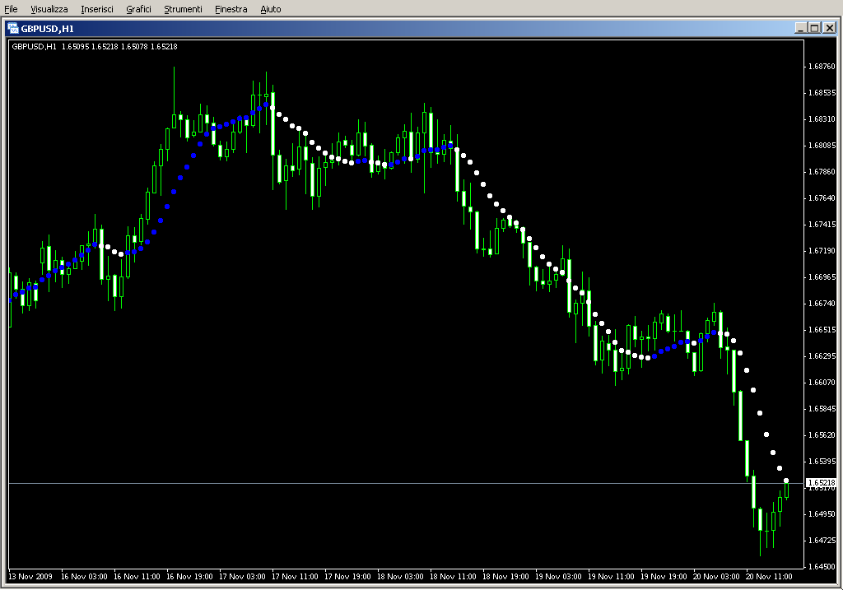Click the 1.64500 price scale label
This screenshot has height=590, width=843.
pyautogui.click(x=821, y=567)
